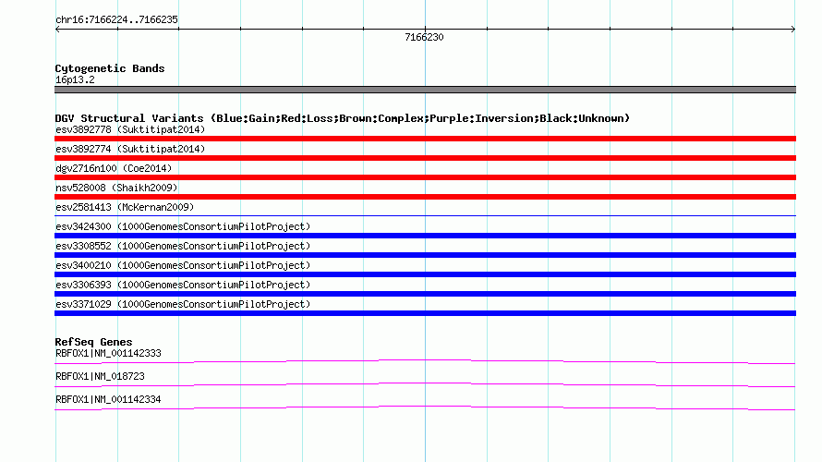Viewport: 822px width, 462px height.
Task: Open variant dgv2716n100 (Coe2014) label
Action: 114,168
